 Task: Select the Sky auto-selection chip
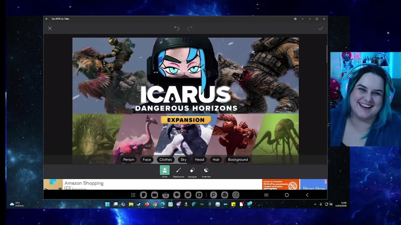[184, 159]
